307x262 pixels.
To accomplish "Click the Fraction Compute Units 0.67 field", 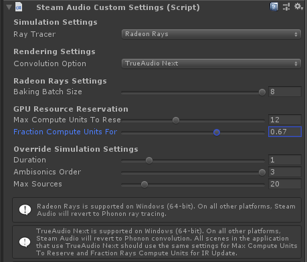I will point(285,132).
